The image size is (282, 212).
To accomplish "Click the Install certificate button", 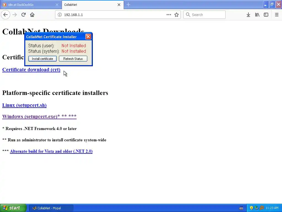I will [x=42, y=59].
